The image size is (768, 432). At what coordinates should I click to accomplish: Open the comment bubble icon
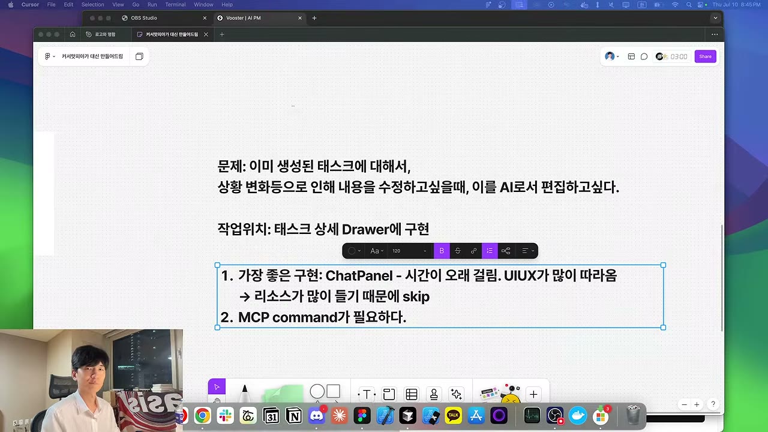tap(644, 56)
